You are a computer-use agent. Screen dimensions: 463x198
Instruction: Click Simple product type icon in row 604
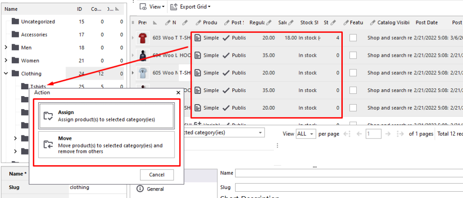click(x=198, y=55)
